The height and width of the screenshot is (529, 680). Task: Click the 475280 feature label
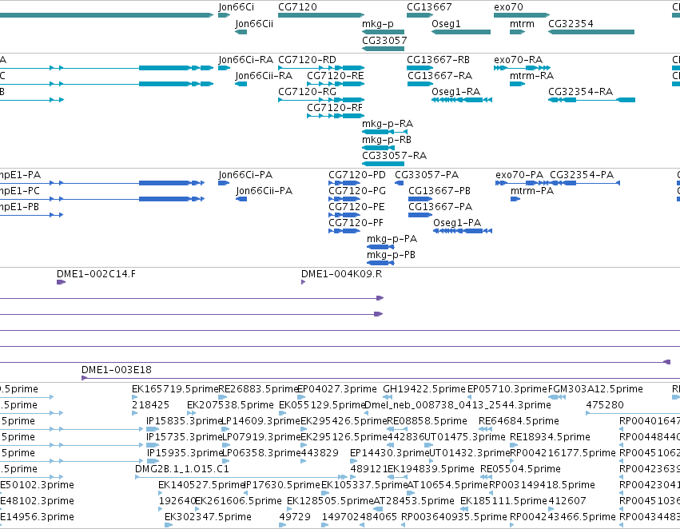point(605,405)
